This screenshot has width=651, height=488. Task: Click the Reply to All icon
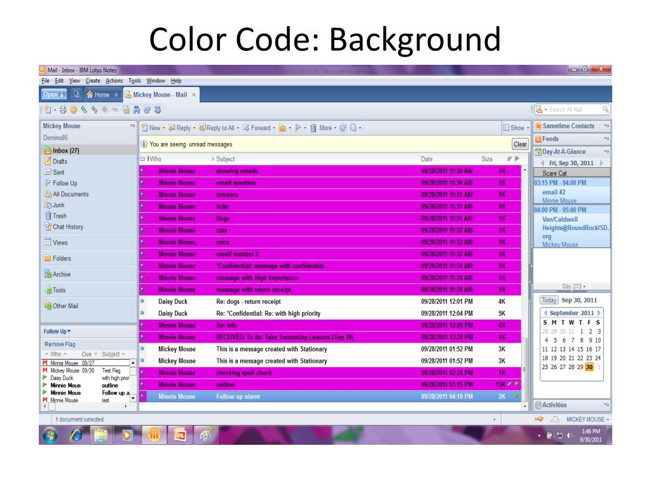(x=202, y=128)
